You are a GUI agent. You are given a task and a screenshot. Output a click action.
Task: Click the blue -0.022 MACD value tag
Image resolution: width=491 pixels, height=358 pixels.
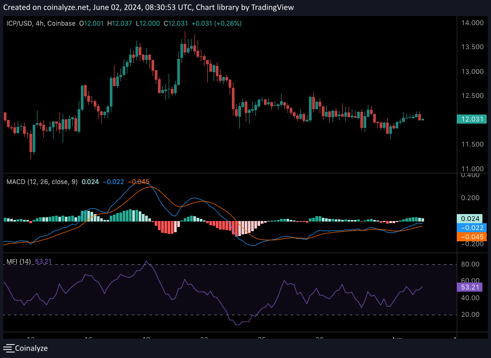pyautogui.click(x=470, y=228)
